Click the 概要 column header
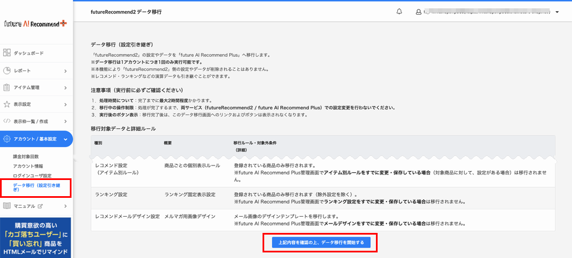This screenshot has height=258, width=572. point(168,143)
